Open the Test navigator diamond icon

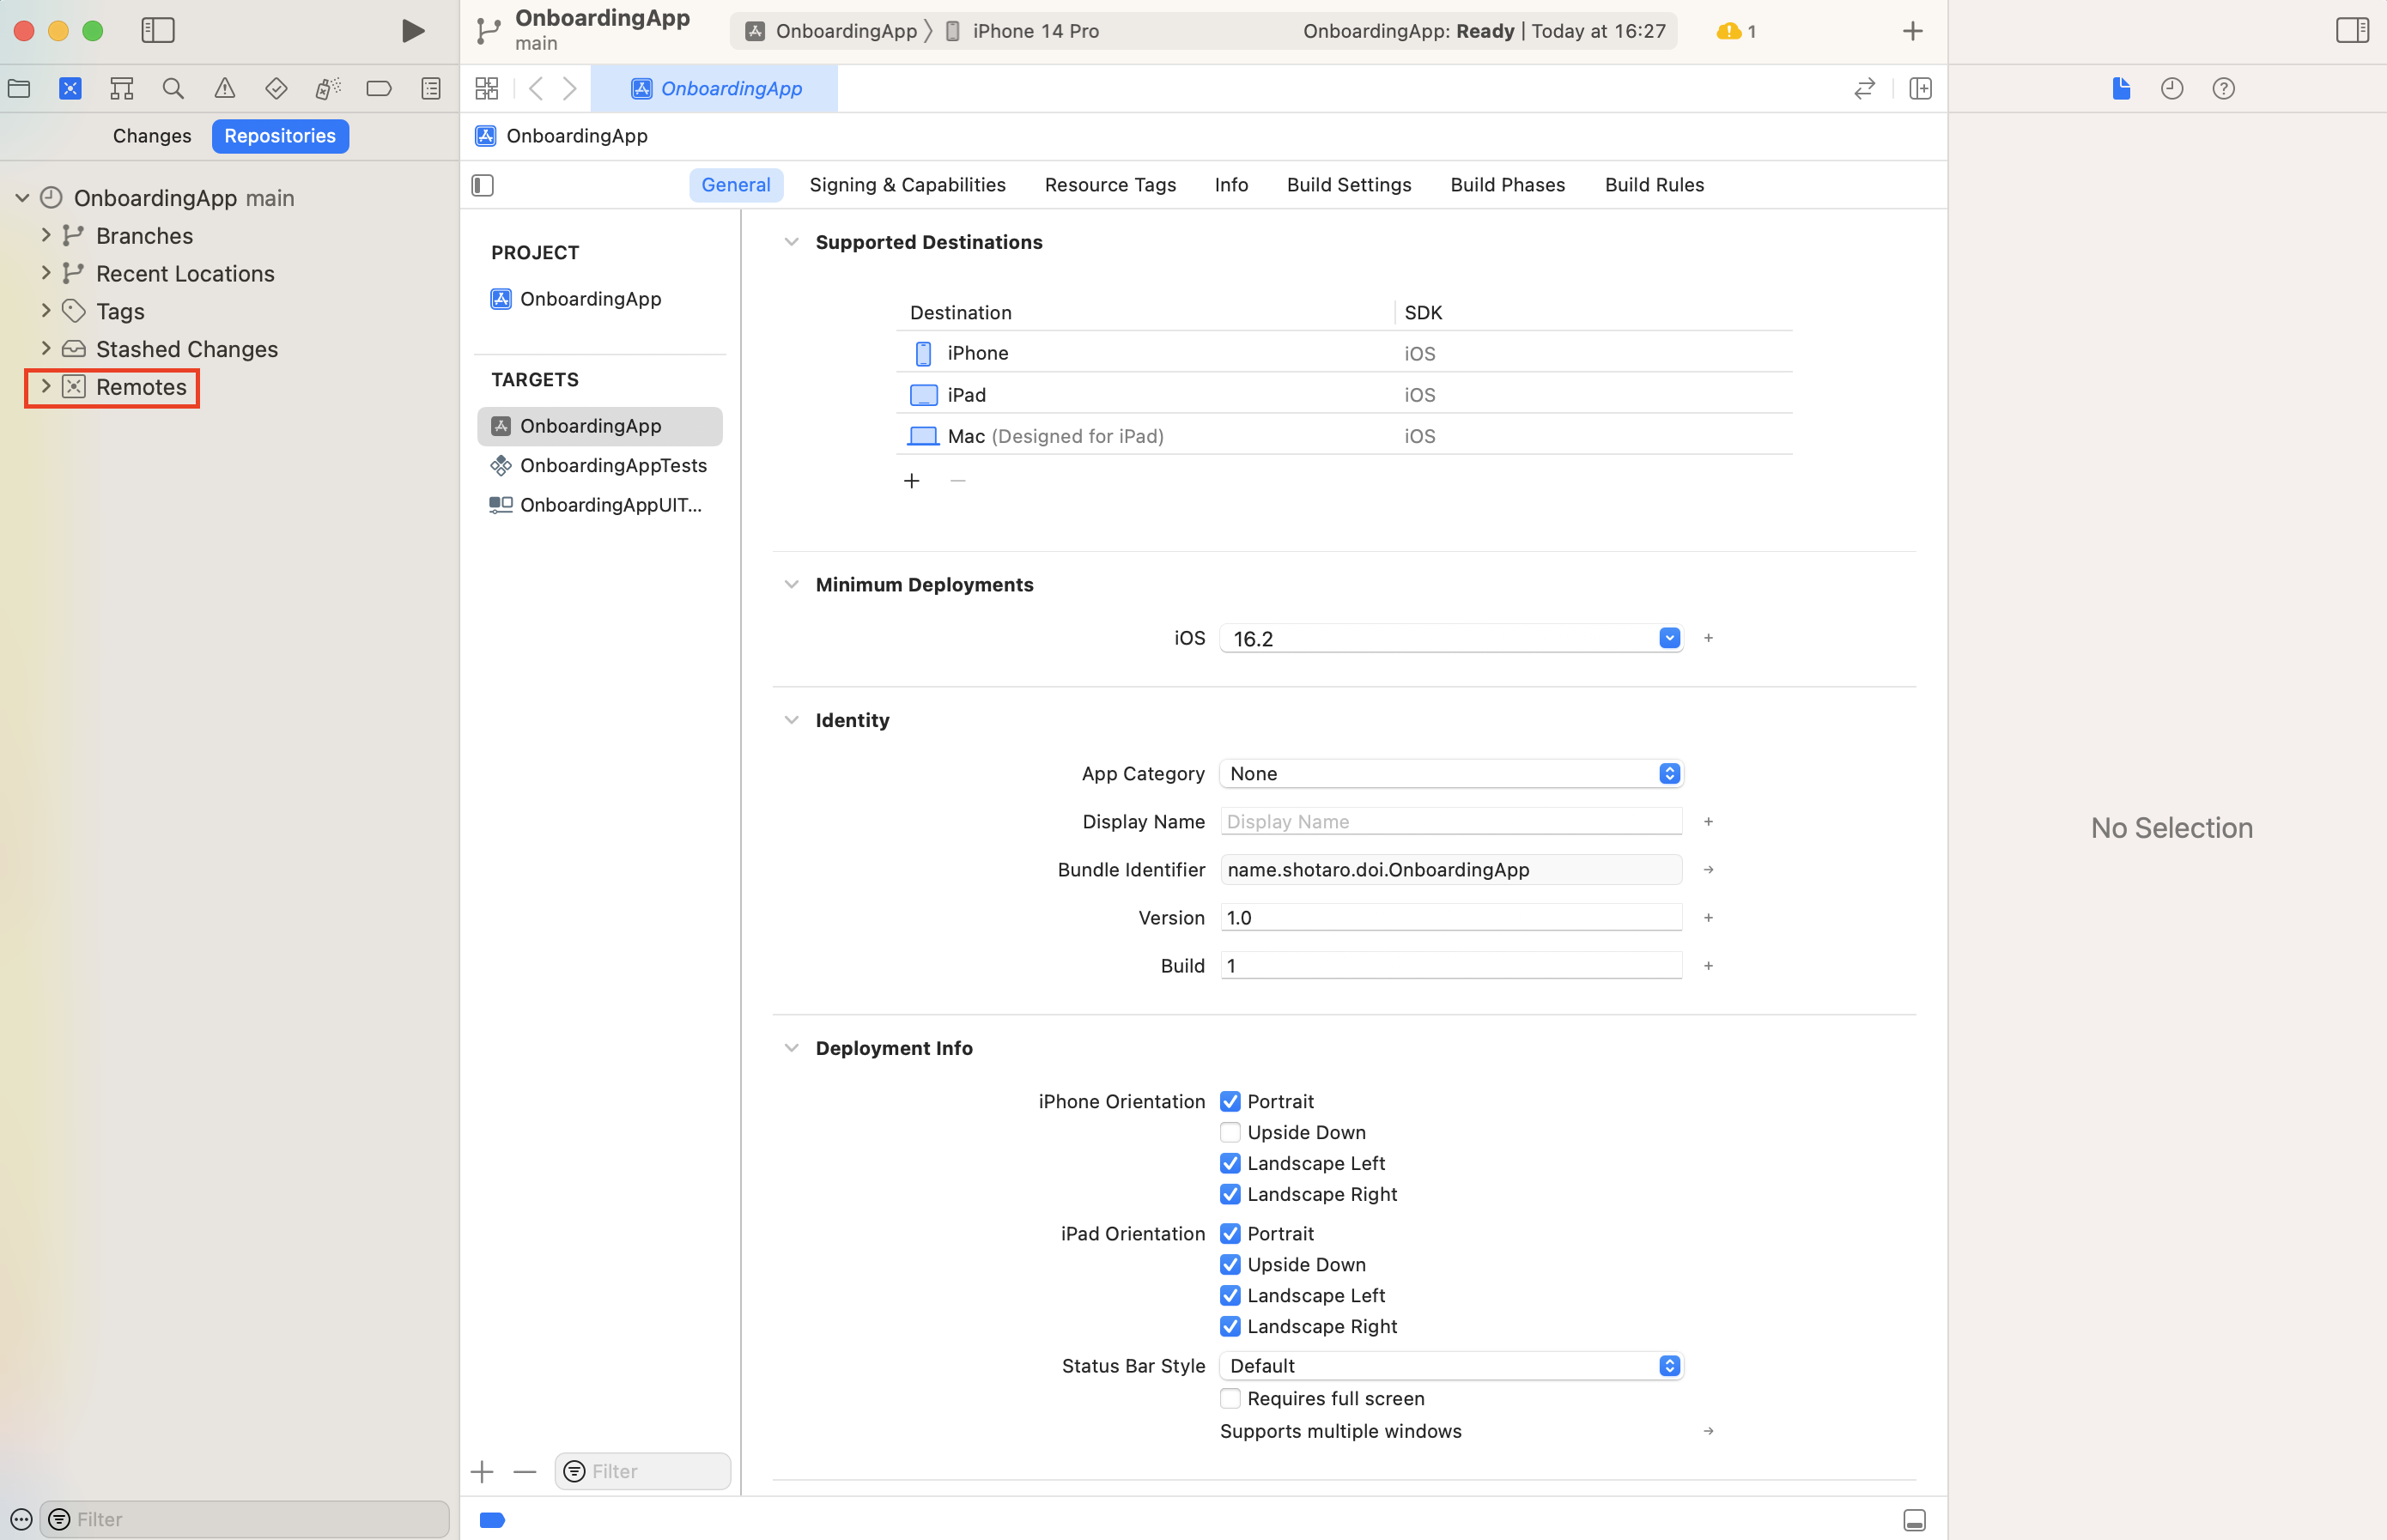coord(275,88)
